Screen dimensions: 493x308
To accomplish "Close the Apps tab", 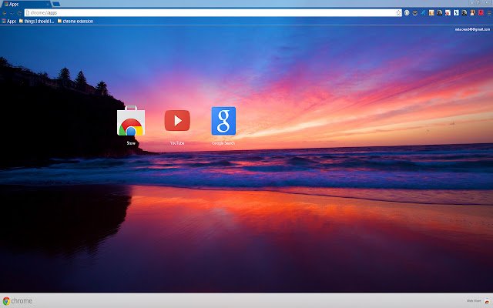I will pos(48,4).
